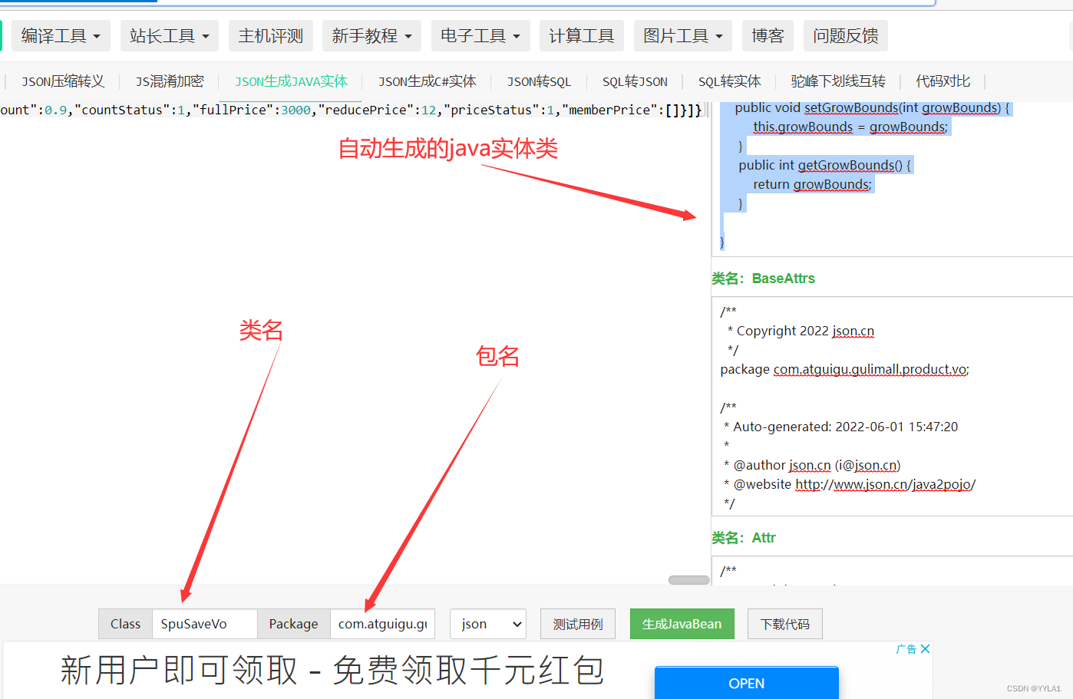The width and height of the screenshot is (1073, 699).
Task: Click the setGrowBounds method line
Action: 873,107
